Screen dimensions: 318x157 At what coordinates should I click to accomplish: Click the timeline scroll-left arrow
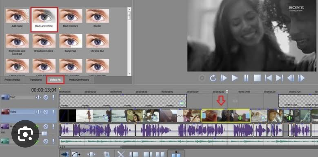click(x=61, y=147)
